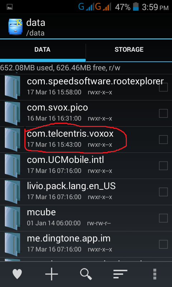
Task: Tap the heart bookmarks icon
Action: coord(17,274)
